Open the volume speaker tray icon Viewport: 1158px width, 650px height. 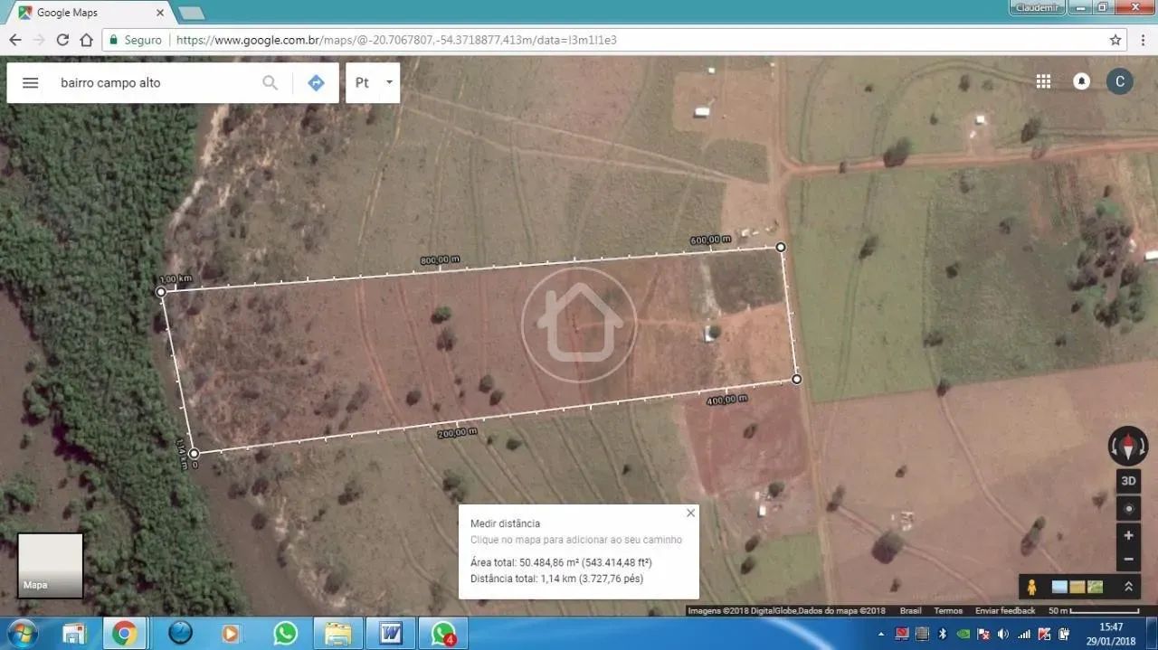coord(1002,634)
